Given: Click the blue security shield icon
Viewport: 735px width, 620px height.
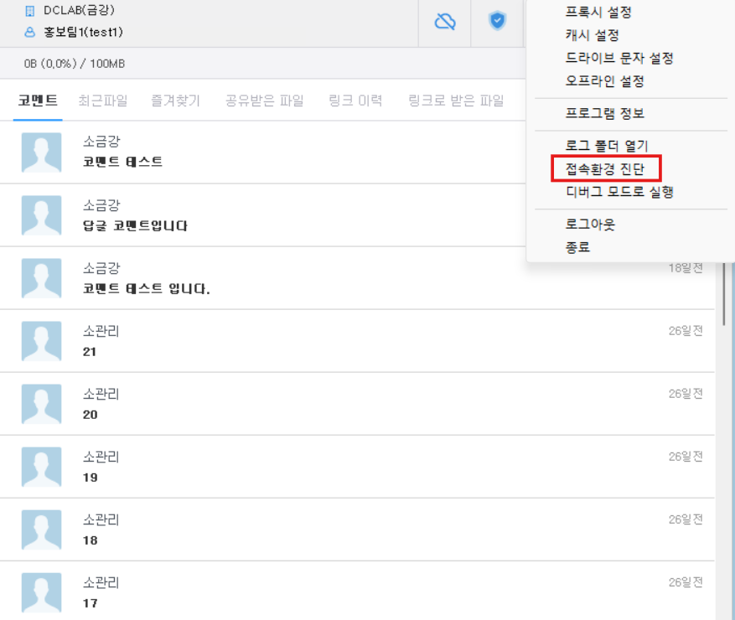Looking at the screenshot, I should [497, 22].
